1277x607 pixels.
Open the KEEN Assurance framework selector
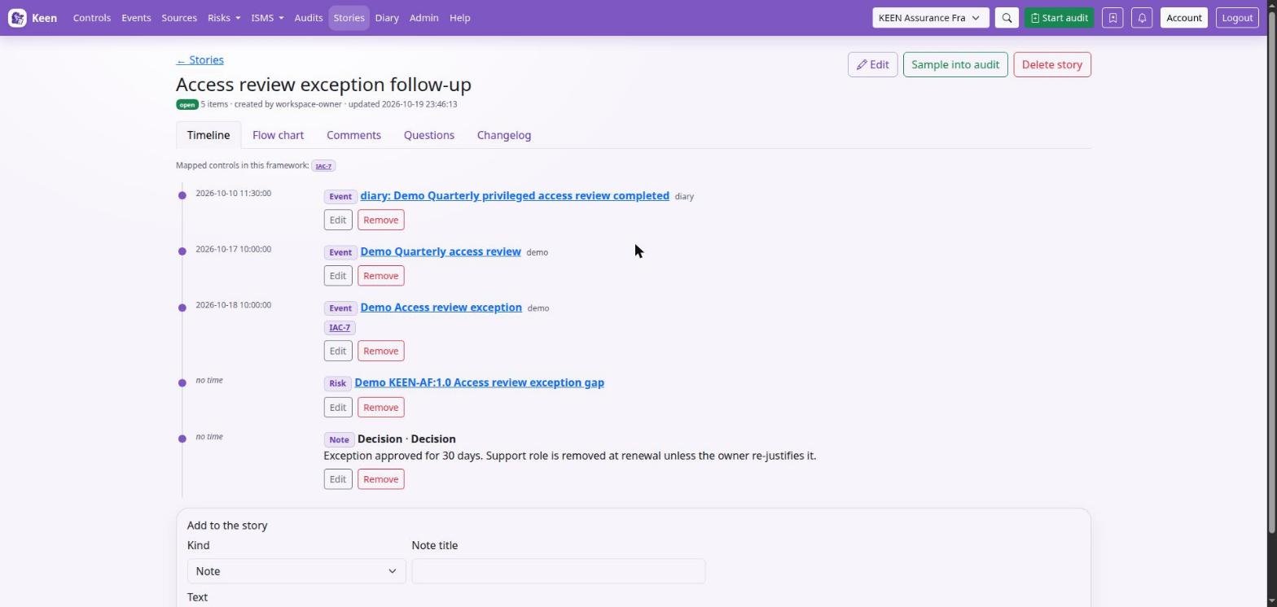coord(931,18)
